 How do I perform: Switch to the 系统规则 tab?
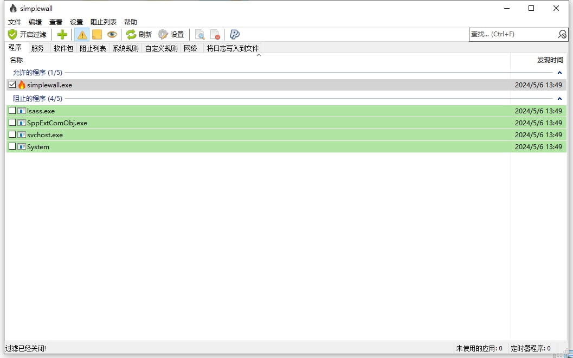pyautogui.click(x=125, y=48)
